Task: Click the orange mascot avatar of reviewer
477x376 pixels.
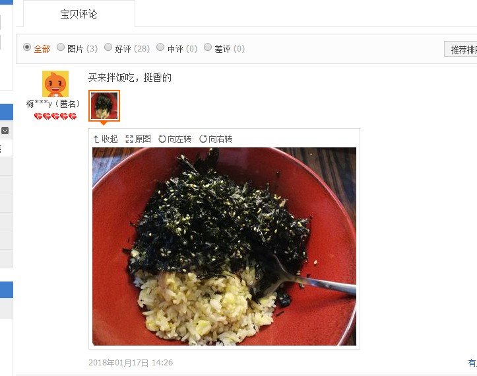Action: (x=55, y=84)
